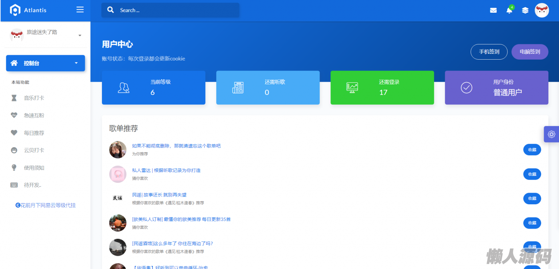This screenshot has width=559, height=269.
Task: Click the top-right user avatar
Action: point(542,11)
